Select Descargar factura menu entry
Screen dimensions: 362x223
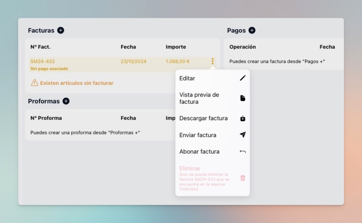click(203, 118)
